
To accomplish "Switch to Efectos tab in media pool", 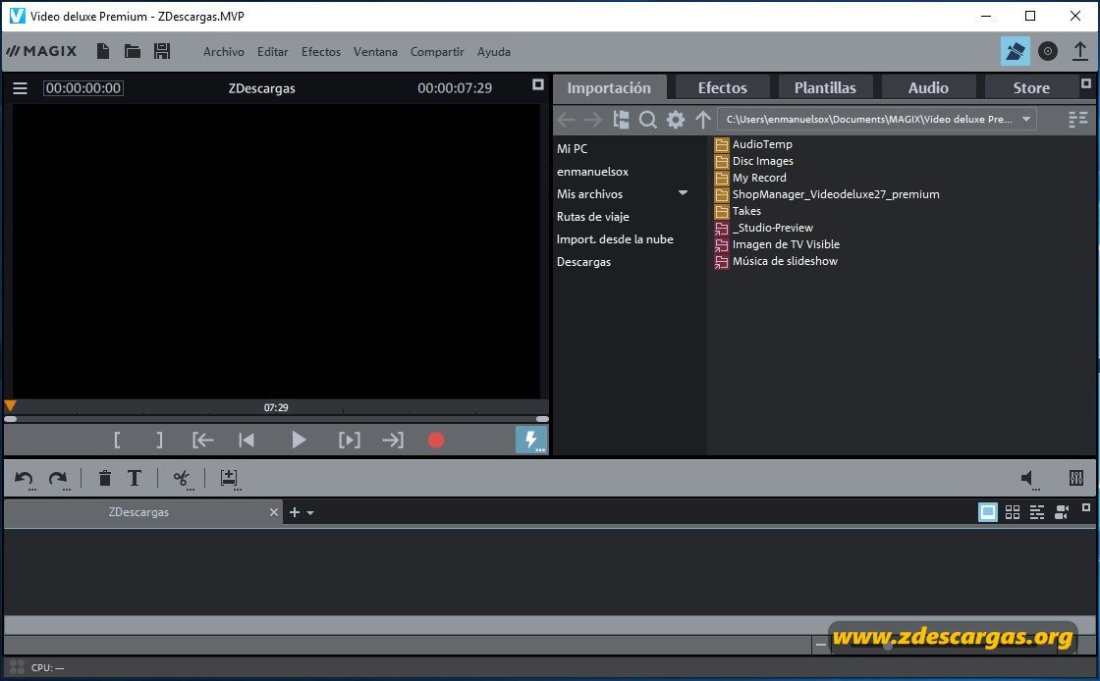I will [723, 87].
